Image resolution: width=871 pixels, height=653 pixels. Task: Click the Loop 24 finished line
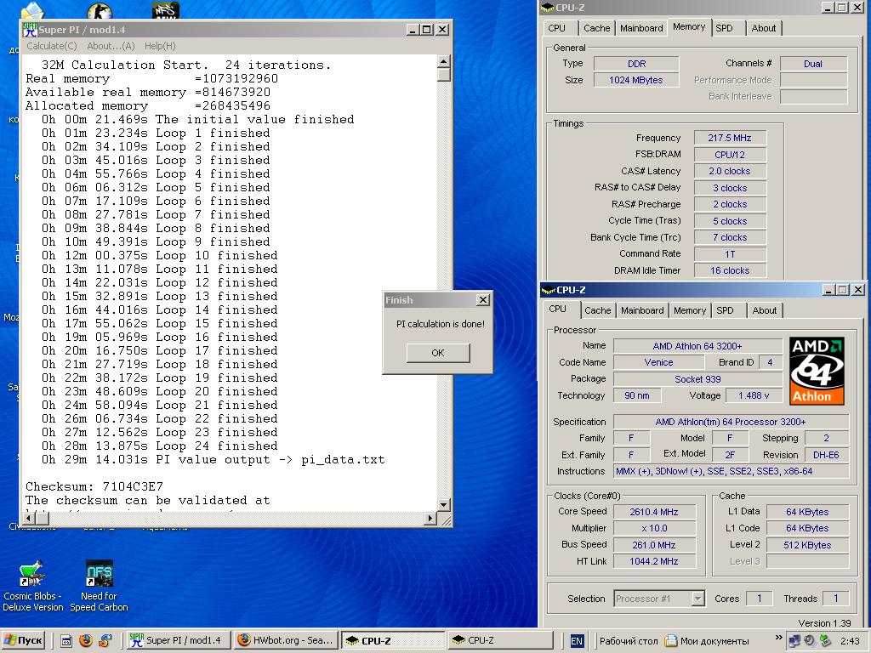[159, 446]
